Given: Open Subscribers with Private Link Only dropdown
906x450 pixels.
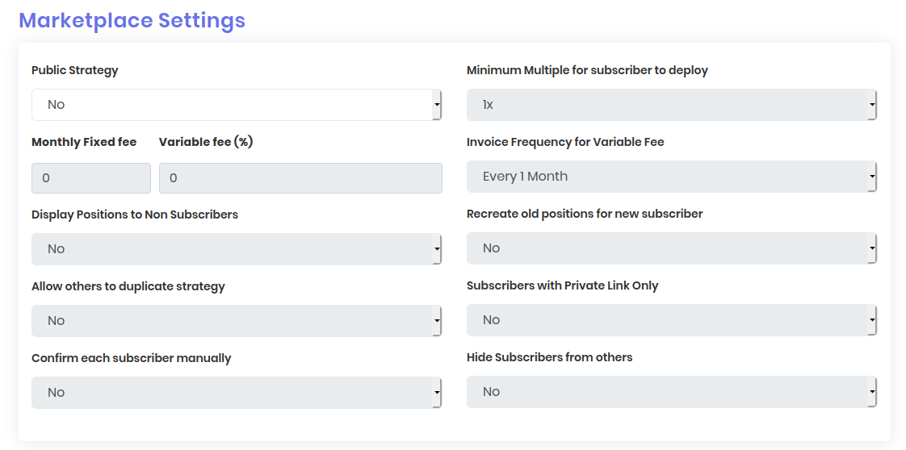Looking at the screenshot, I should pos(671,320).
